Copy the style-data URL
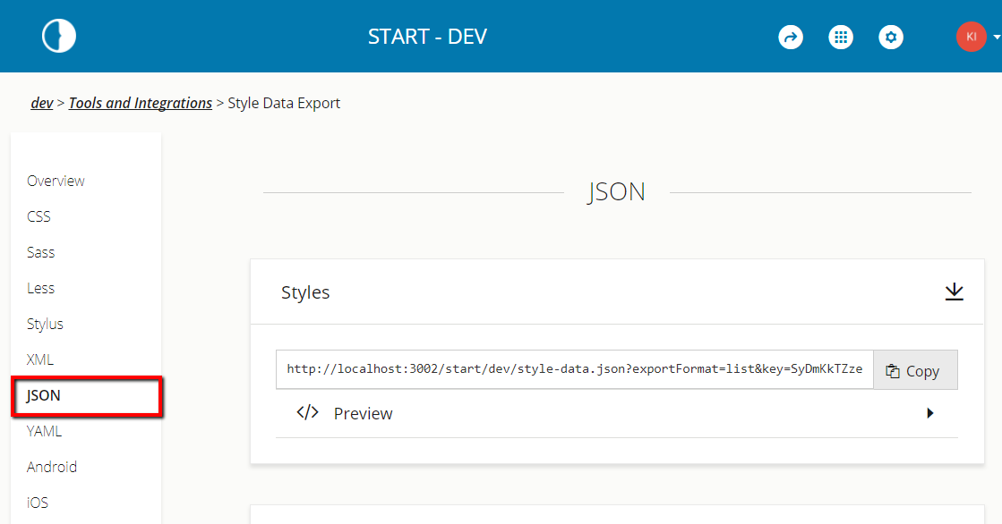 click(x=915, y=370)
